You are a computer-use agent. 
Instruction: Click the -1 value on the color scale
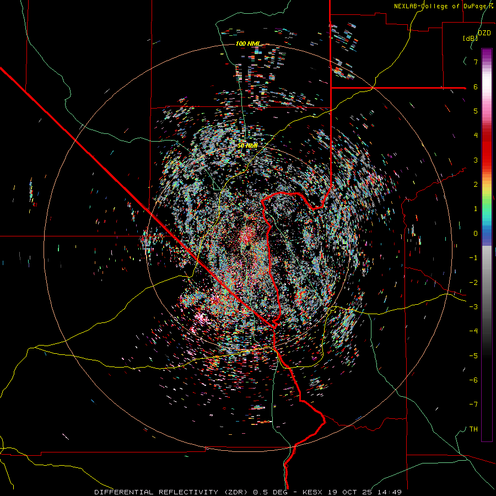pyautogui.click(x=473, y=258)
